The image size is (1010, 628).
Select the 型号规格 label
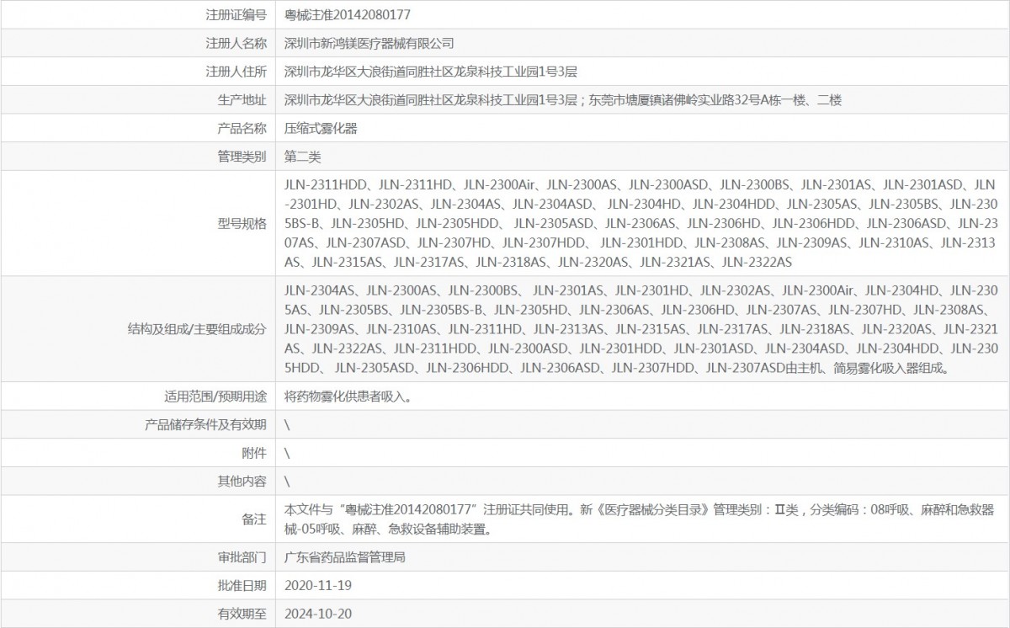point(242,223)
